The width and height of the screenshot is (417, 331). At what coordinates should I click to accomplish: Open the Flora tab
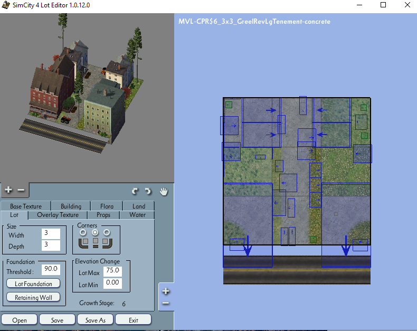107,206
